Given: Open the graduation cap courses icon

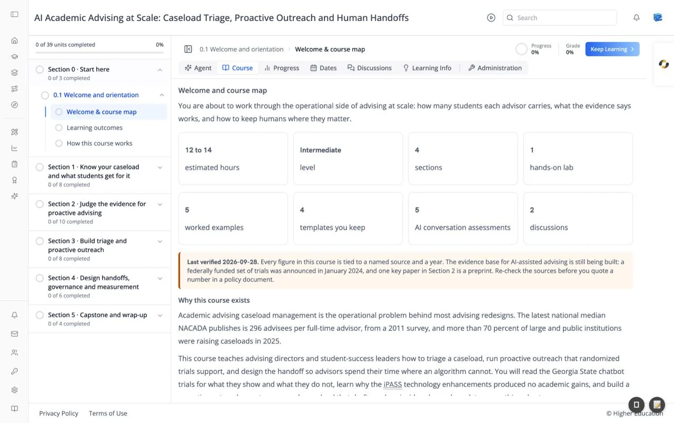Looking at the screenshot, I should click(14, 57).
